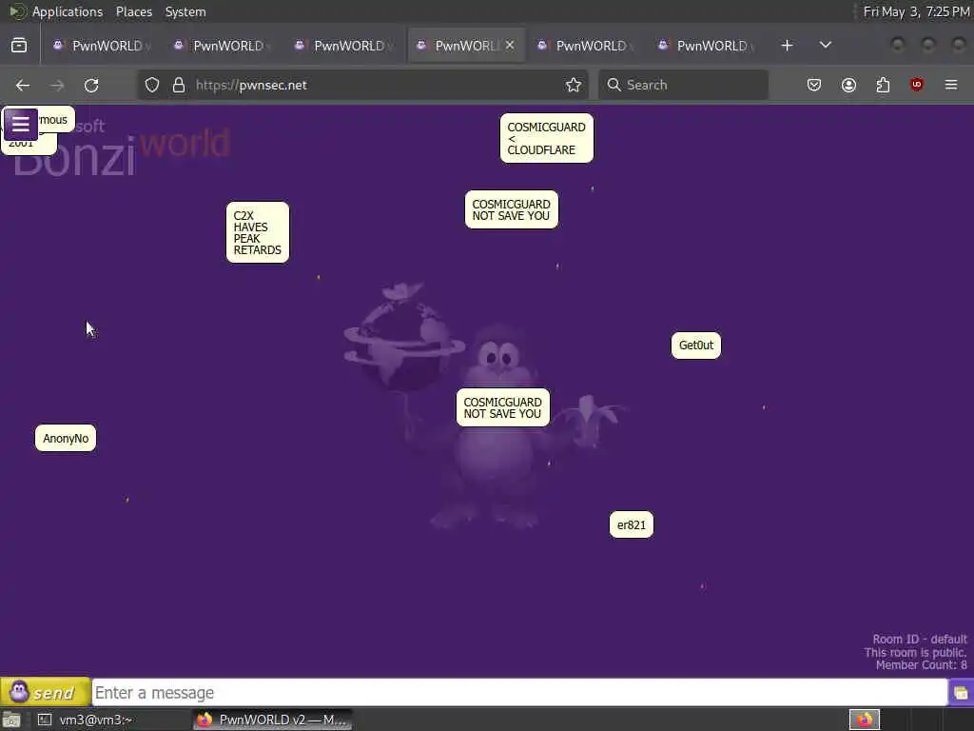
Task: Open the Places menu
Action: click(x=134, y=11)
